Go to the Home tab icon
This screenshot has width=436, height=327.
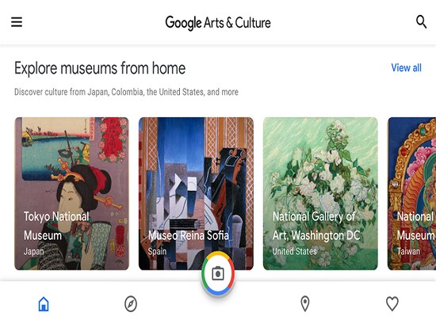click(x=44, y=304)
